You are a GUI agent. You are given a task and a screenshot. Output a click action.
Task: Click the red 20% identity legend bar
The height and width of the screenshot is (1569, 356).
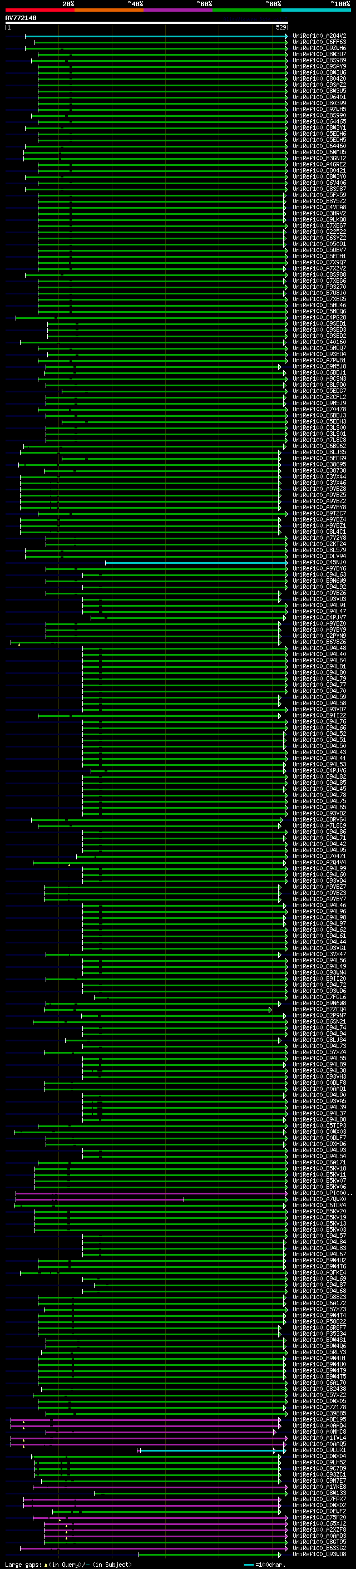(39, 10)
